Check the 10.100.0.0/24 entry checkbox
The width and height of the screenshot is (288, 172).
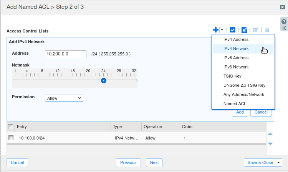(x=11, y=138)
